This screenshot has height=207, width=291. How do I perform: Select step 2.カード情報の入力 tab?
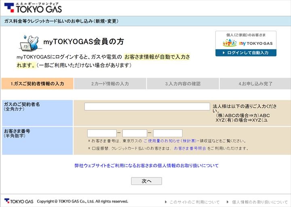click(x=110, y=84)
